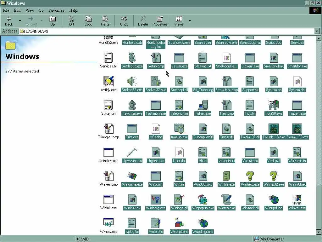Open Properties from the toolbar
322x242 pixels.
[160, 21]
